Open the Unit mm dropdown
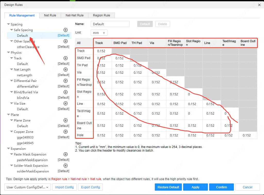The image size is (264, 195). click(x=99, y=33)
